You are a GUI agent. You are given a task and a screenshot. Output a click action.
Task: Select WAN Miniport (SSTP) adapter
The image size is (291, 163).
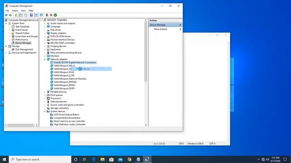(x=64, y=89)
